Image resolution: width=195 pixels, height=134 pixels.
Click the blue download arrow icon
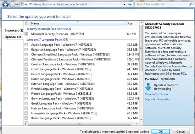point(148,87)
